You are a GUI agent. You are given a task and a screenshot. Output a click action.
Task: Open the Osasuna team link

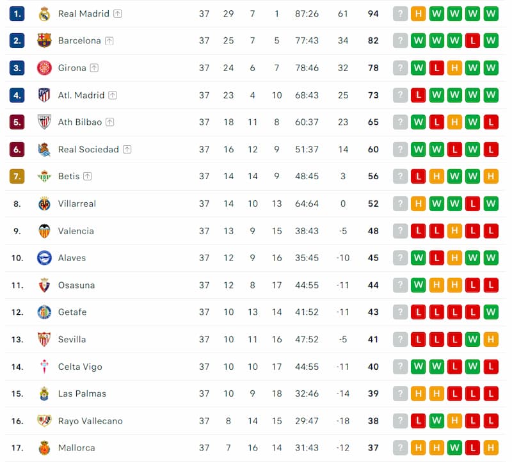tap(76, 285)
